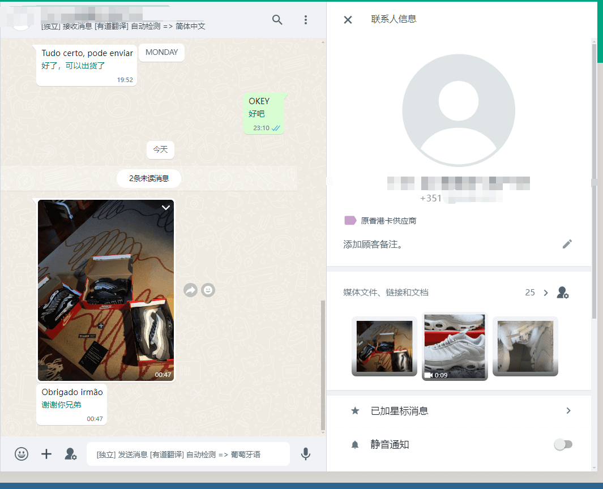Open the three-dot chat menu
This screenshot has height=489, width=603.
tap(306, 20)
